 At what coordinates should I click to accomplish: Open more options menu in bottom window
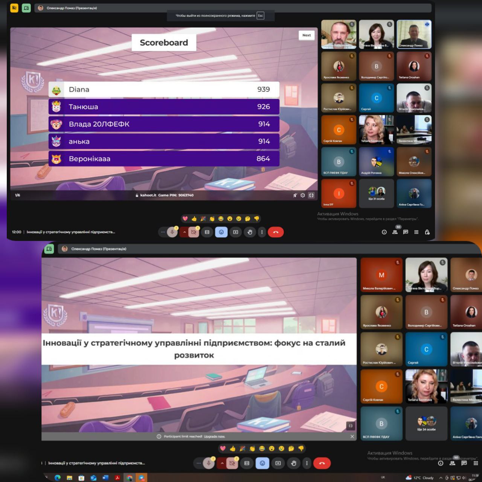coord(307,463)
